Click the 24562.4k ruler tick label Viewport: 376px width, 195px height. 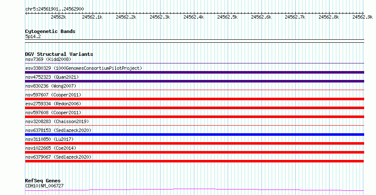tap(193, 17)
